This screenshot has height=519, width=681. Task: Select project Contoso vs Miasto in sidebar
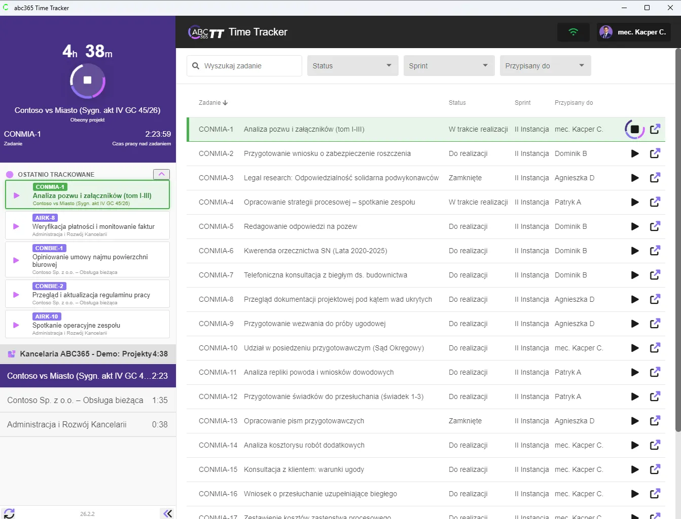(88, 376)
